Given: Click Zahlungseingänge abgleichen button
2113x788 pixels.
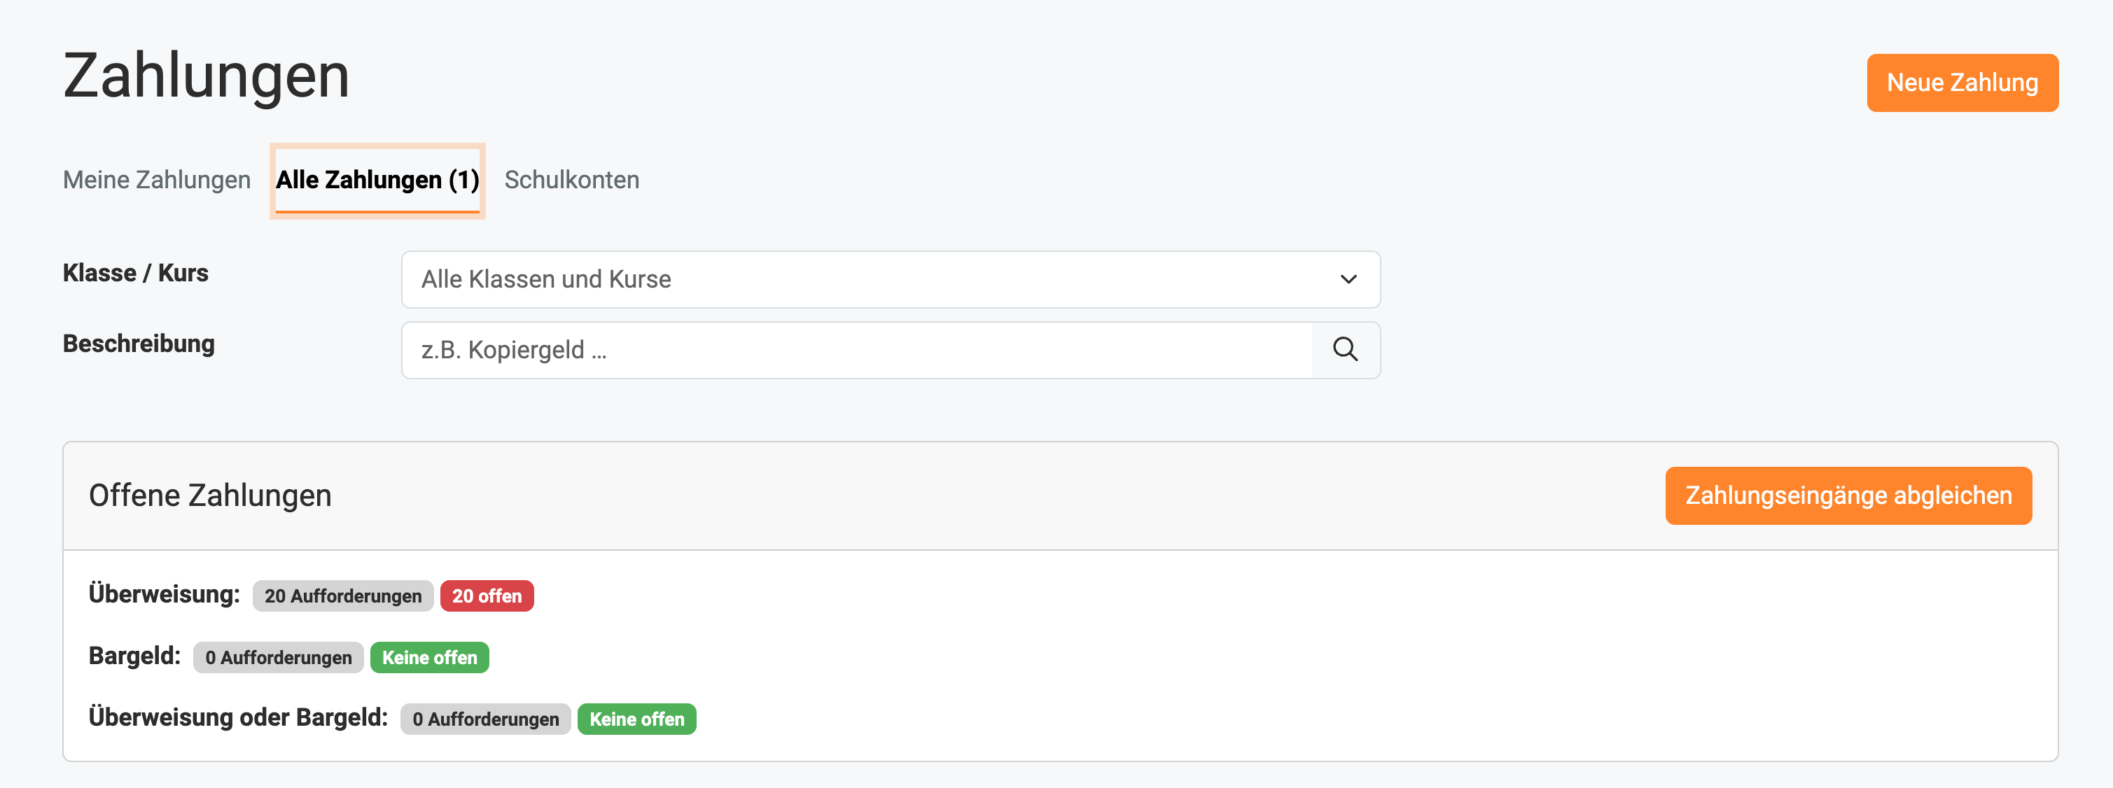Looking at the screenshot, I should 1848,496.
